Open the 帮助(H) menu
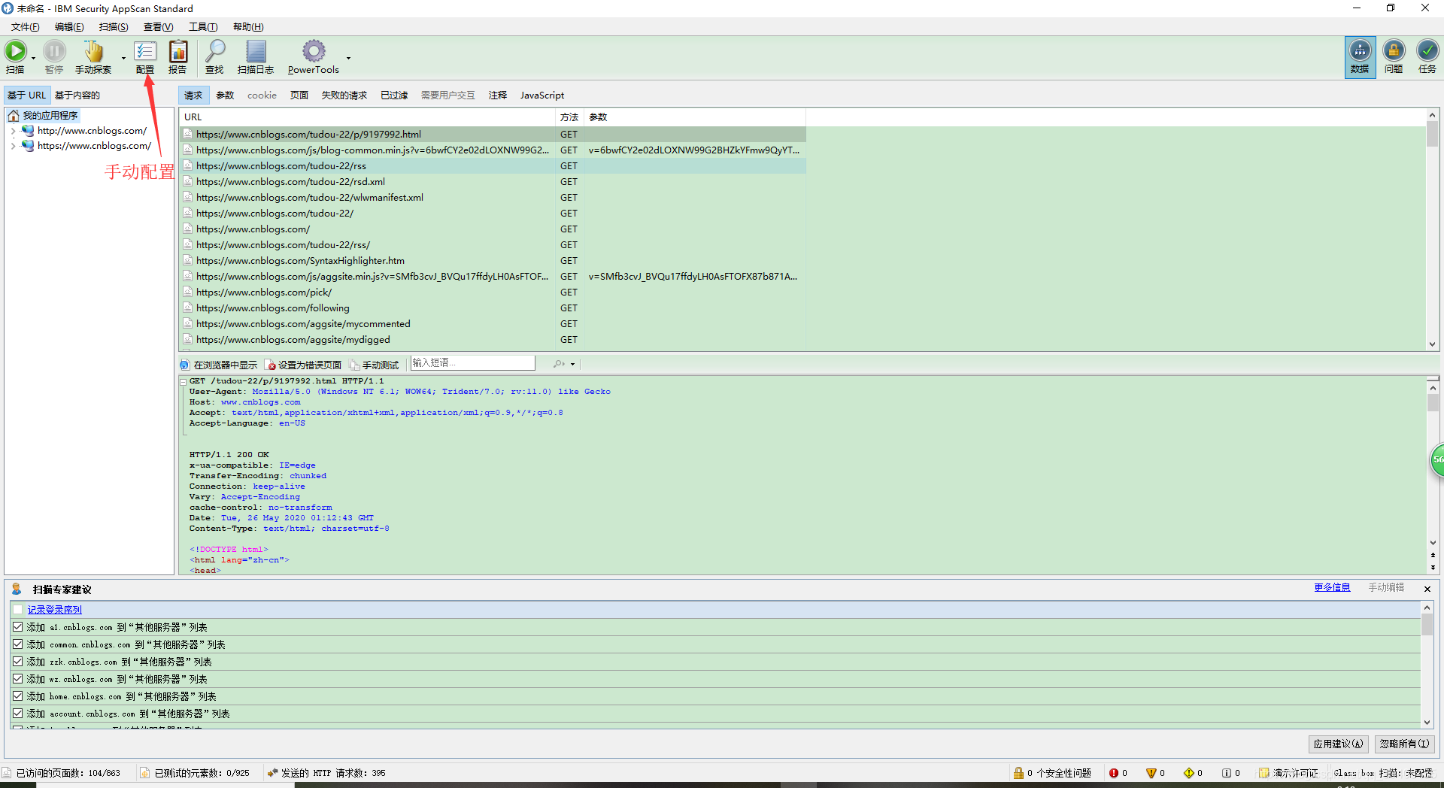 point(248,27)
